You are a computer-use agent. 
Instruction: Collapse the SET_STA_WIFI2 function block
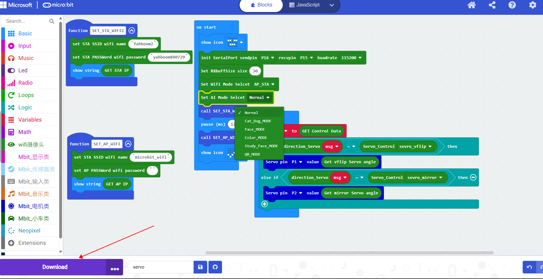click(132, 30)
